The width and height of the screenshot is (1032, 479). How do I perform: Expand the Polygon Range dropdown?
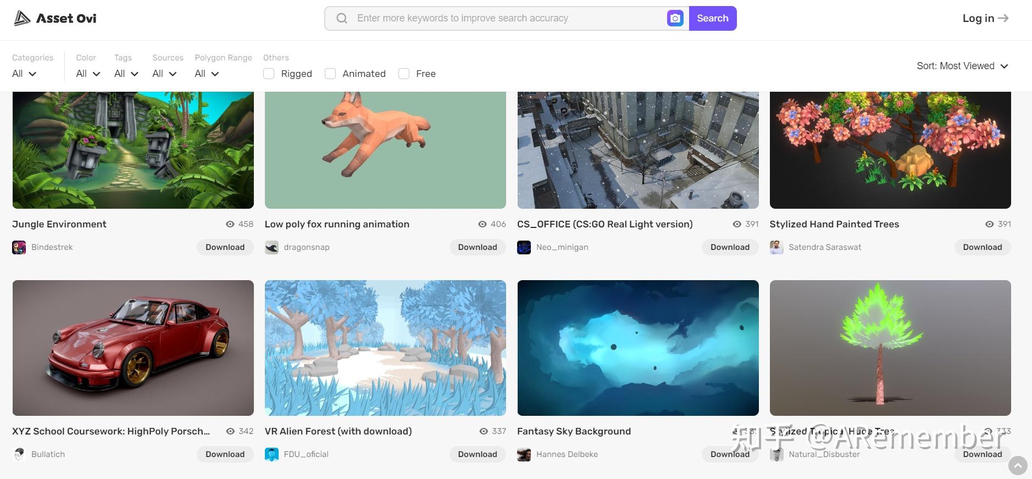tap(207, 74)
